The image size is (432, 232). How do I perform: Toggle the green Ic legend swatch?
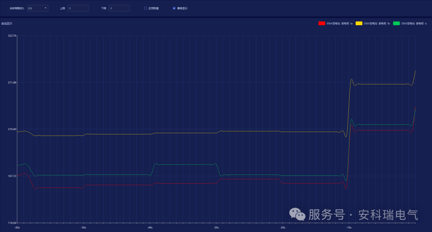pyautogui.click(x=396, y=24)
